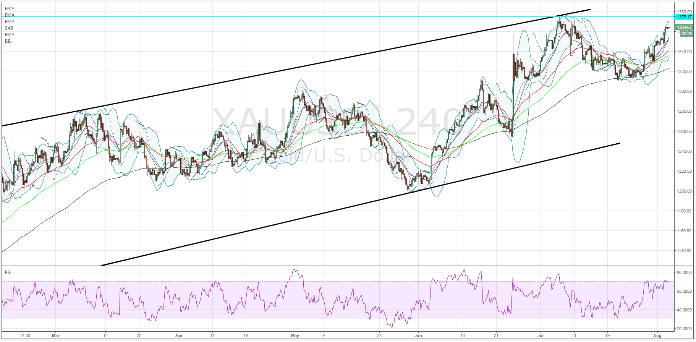Click the RSI 40.0000 axis value

point(685,310)
